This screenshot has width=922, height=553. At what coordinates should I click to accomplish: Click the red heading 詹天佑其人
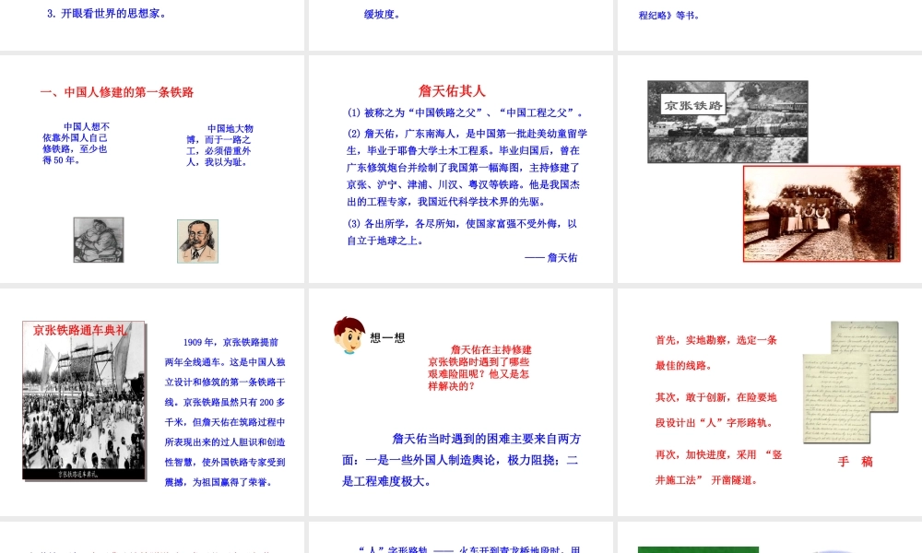pyautogui.click(x=452, y=91)
